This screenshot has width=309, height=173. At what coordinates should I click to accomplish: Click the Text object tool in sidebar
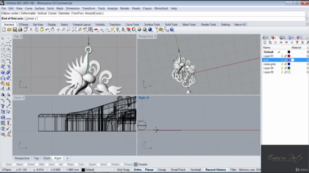(x=3, y=106)
